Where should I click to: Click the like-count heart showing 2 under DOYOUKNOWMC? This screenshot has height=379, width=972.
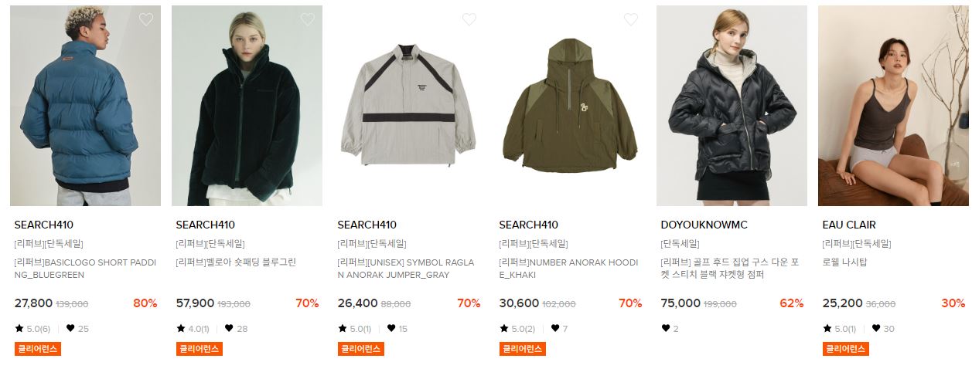[666, 328]
